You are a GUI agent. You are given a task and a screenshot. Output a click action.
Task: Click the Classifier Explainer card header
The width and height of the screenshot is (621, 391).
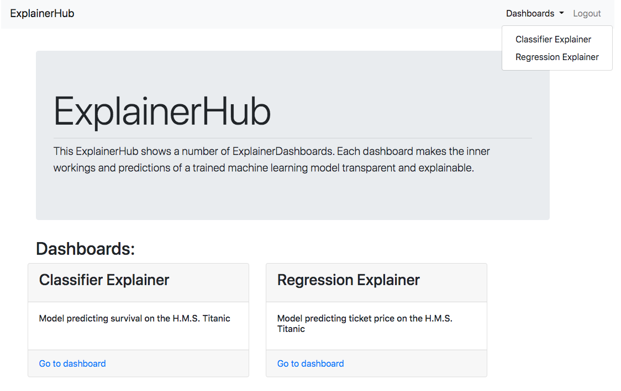tap(103, 280)
